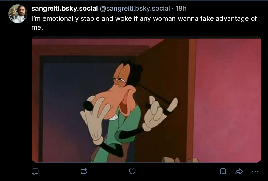Click the gray @sangreiti.bsky.social handle

coord(134,9)
